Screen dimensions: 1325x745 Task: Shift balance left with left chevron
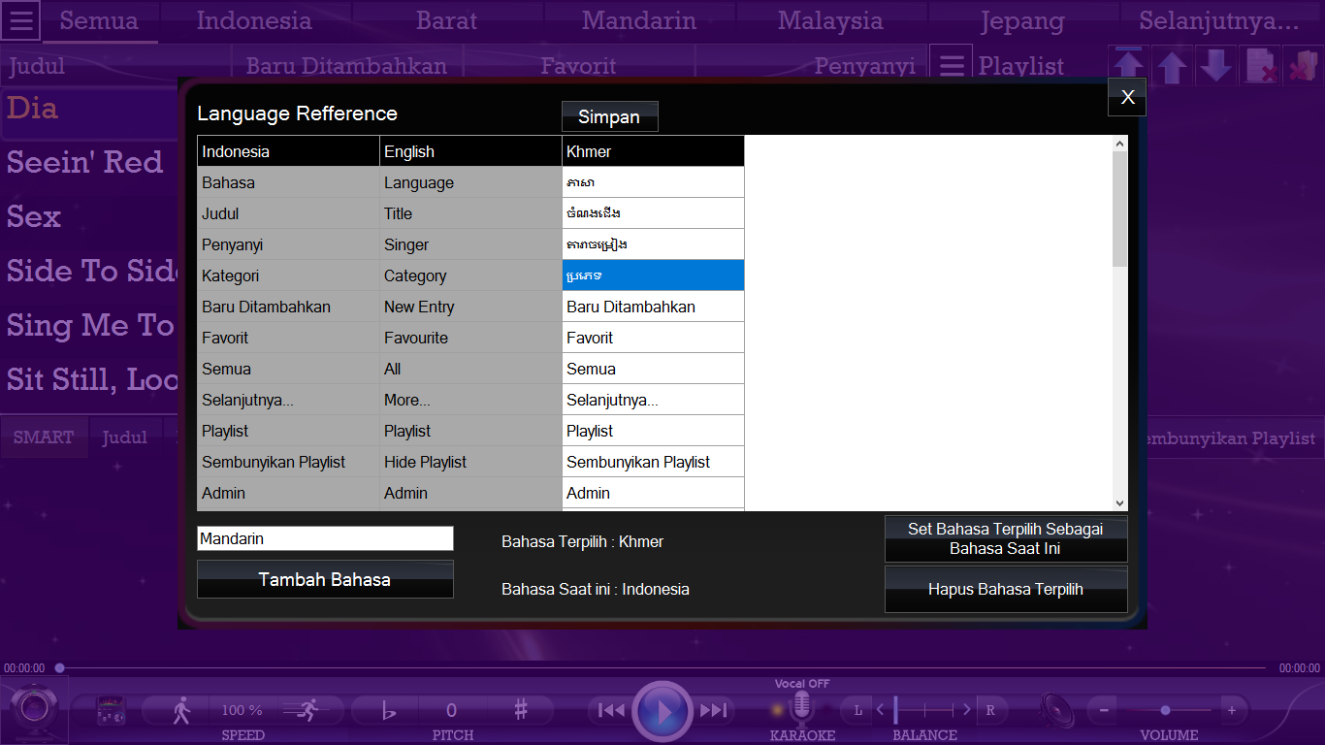coord(880,710)
